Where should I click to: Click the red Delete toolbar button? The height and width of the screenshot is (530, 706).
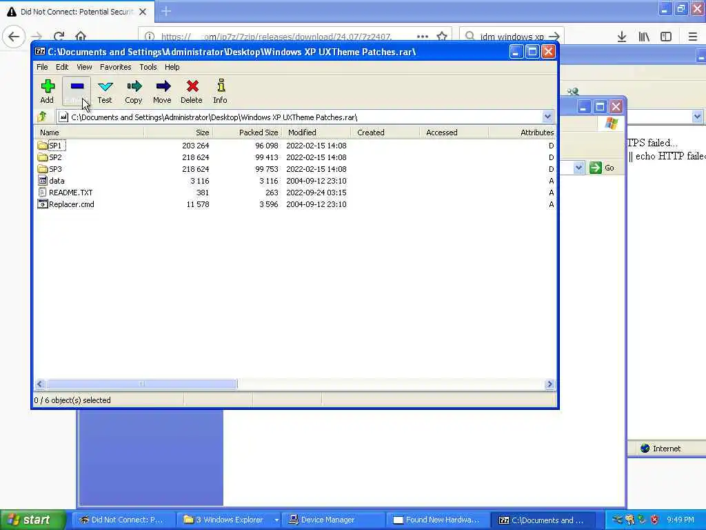pyautogui.click(x=192, y=92)
